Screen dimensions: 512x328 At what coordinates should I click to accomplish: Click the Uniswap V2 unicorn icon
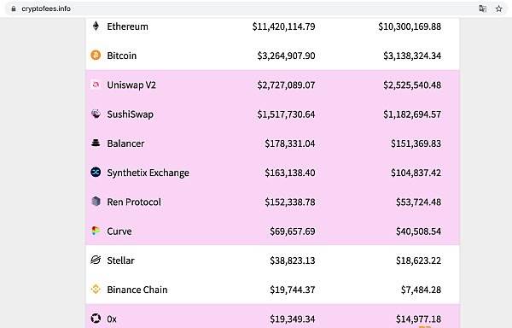point(96,85)
